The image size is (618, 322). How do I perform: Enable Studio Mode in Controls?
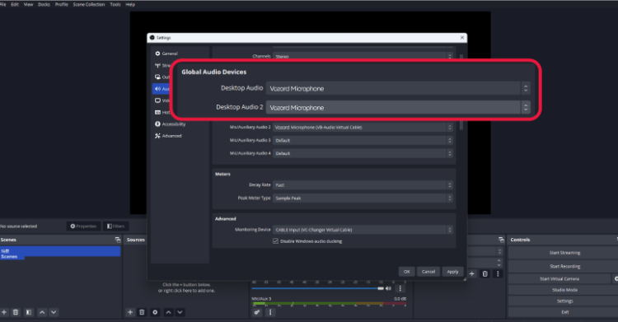pos(564,290)
